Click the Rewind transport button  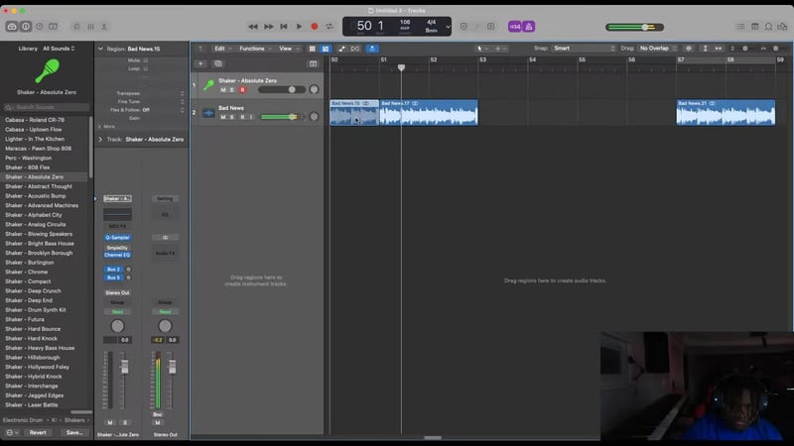tap(253, 27)
